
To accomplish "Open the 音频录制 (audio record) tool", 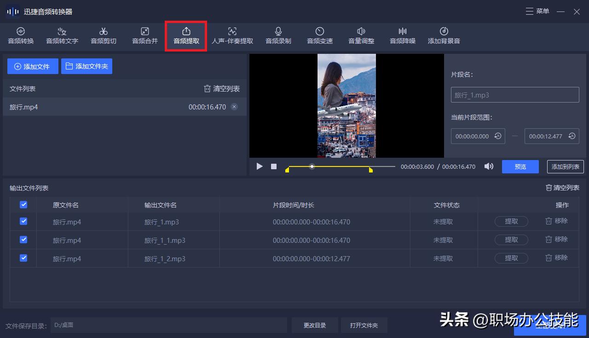I will coord(278,36).
